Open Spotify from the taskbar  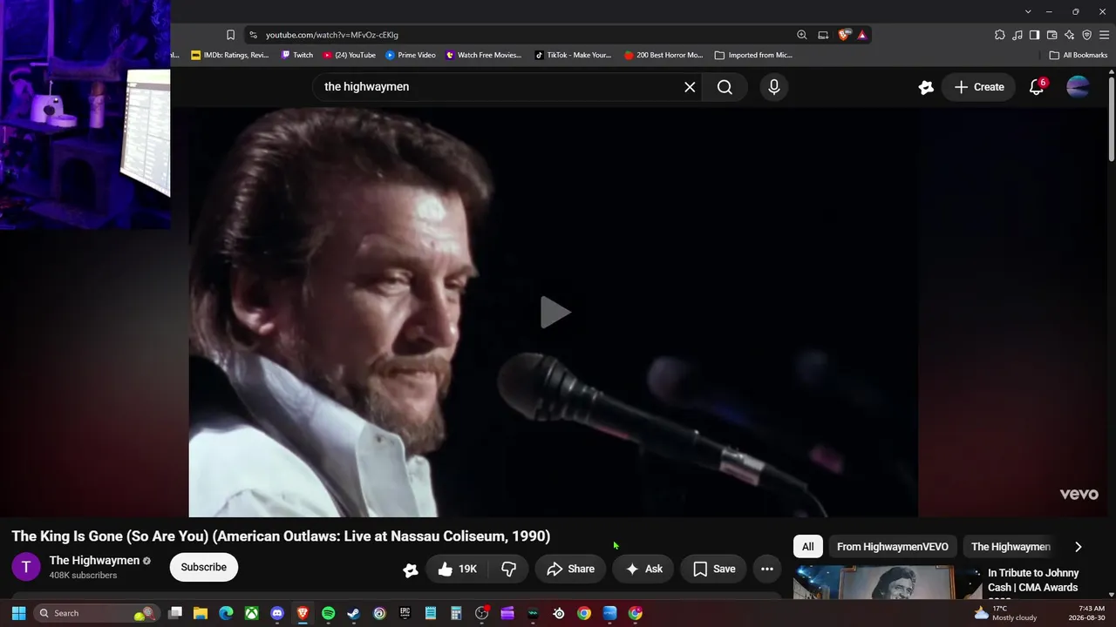(328, 613)
